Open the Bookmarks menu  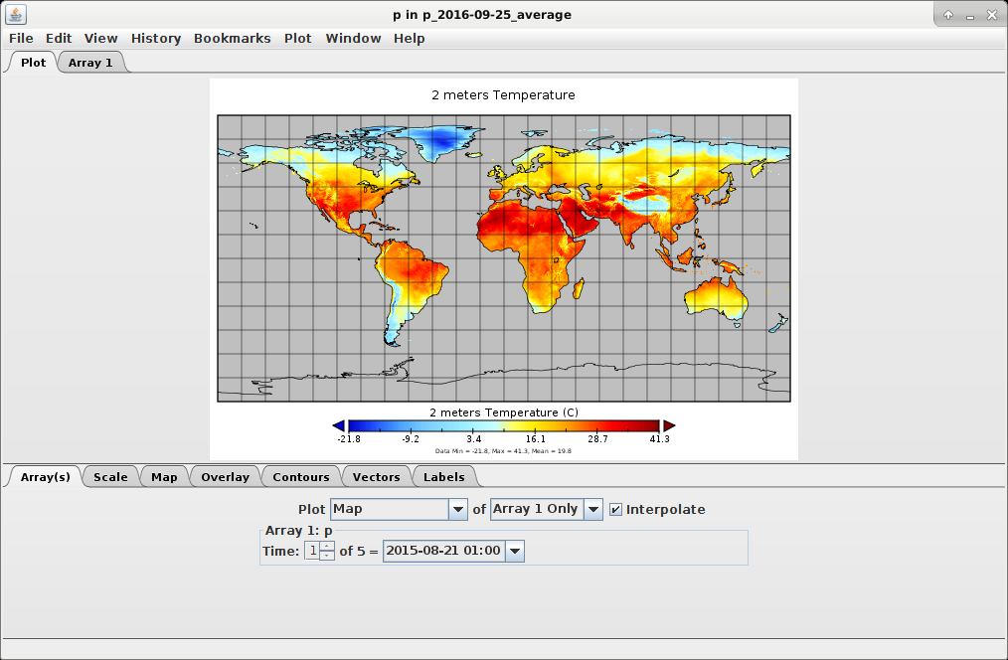tap(232, 39)
